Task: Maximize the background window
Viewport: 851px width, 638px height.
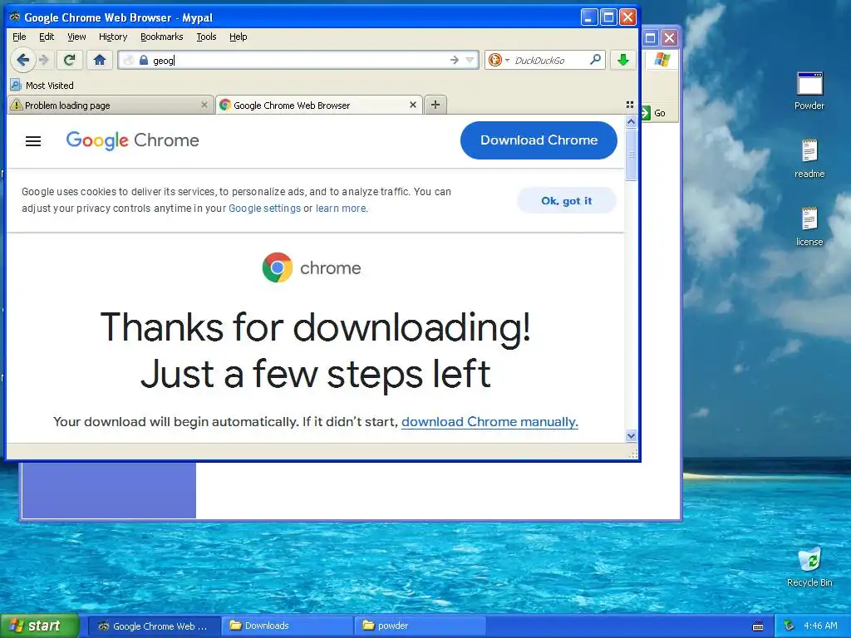Action: 650,38
